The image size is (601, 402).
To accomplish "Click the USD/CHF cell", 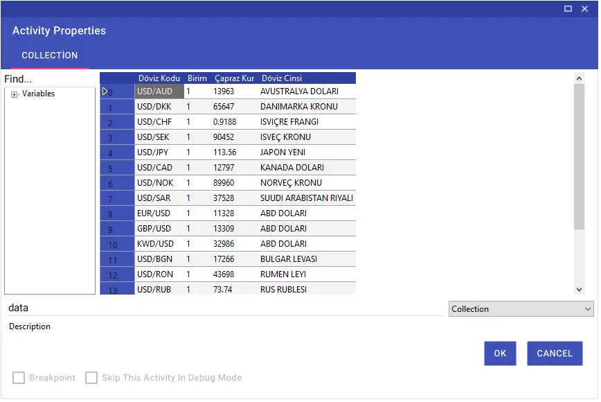I will 160,123.
